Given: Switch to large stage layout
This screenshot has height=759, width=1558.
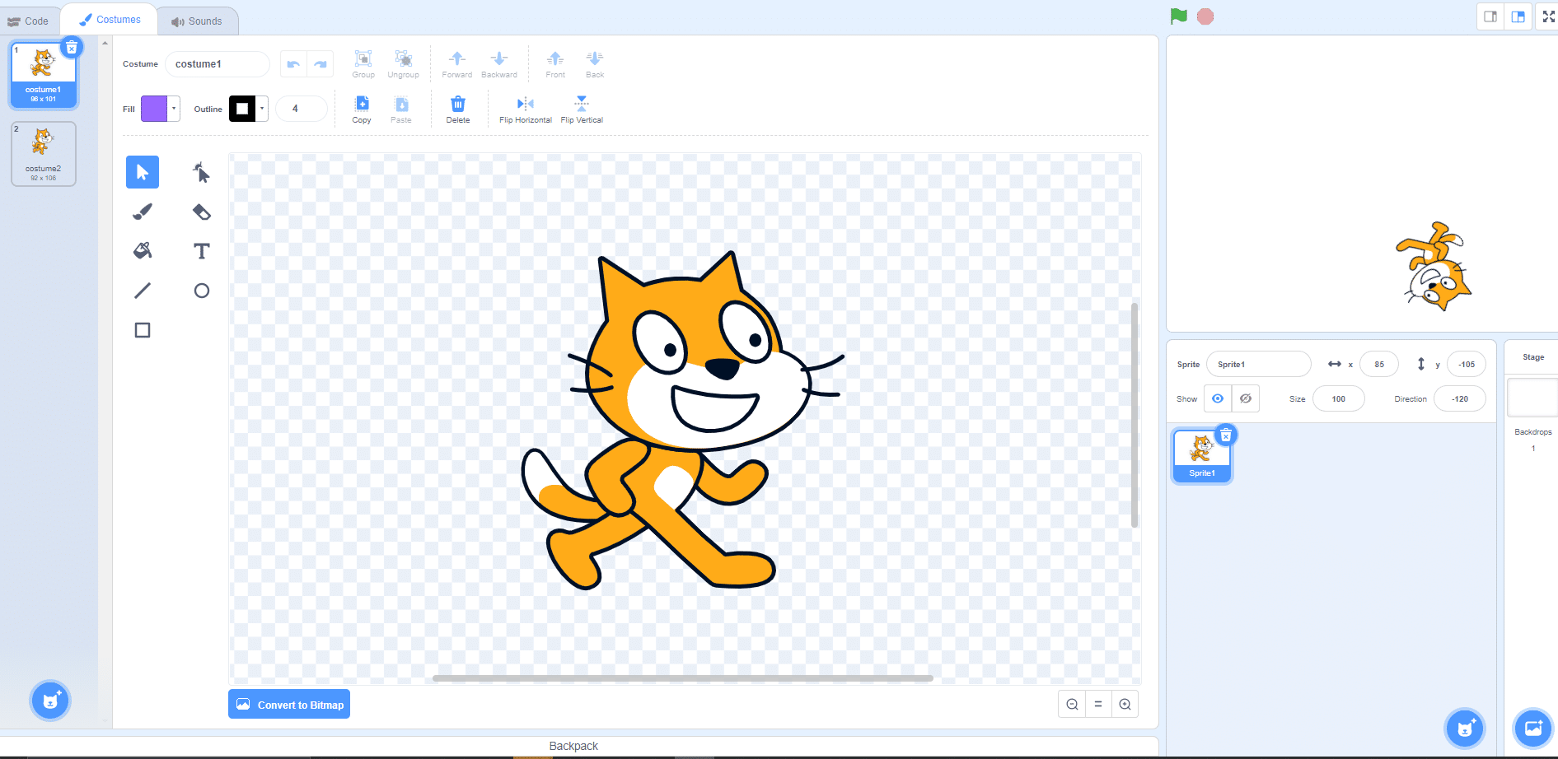Looking at the screenshot, I should click(x=1518, y=16).
